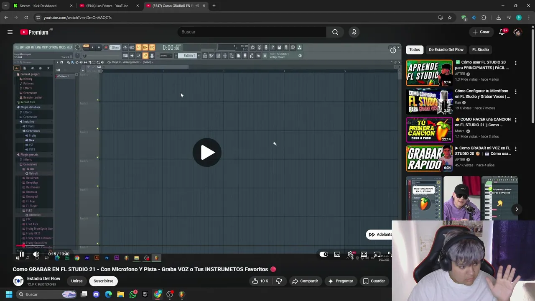The height and width of the screenshot is (301, 535).
Task: Bookmark this page with the star icon
Action: click(450, 18)
